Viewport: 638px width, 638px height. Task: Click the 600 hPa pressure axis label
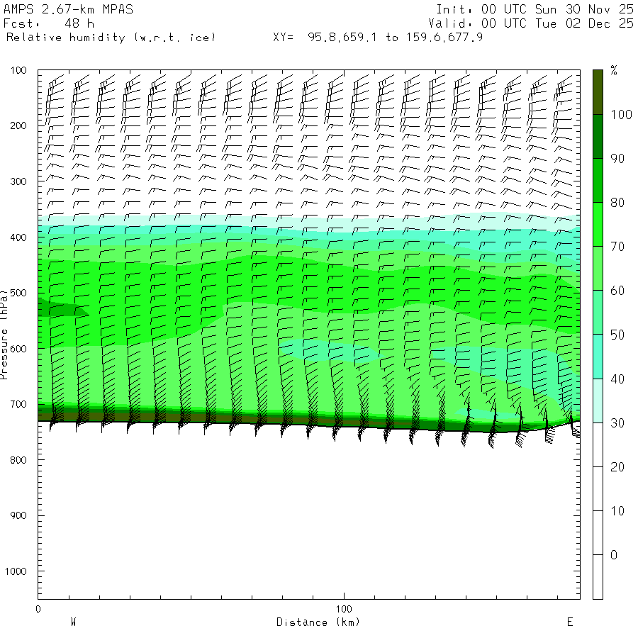(x=18, y=349)
